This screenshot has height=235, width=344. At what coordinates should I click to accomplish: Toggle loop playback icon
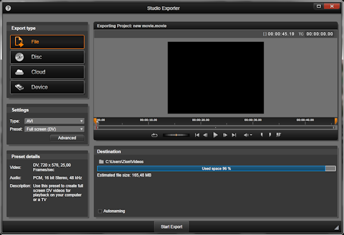[154, 135]
